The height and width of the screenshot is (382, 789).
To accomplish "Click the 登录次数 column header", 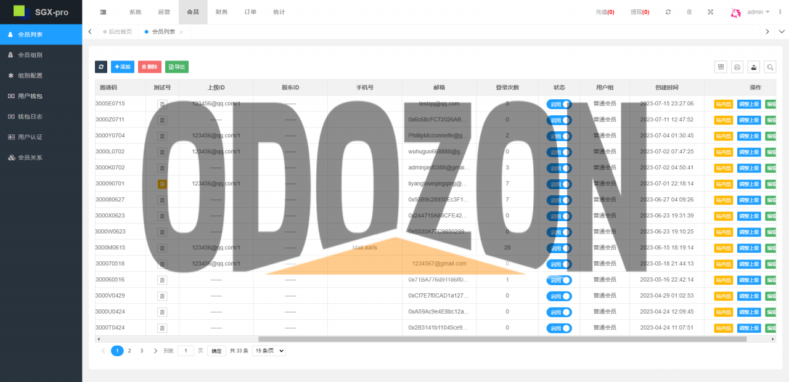I will pyautogui.click(x=507, y=87).
